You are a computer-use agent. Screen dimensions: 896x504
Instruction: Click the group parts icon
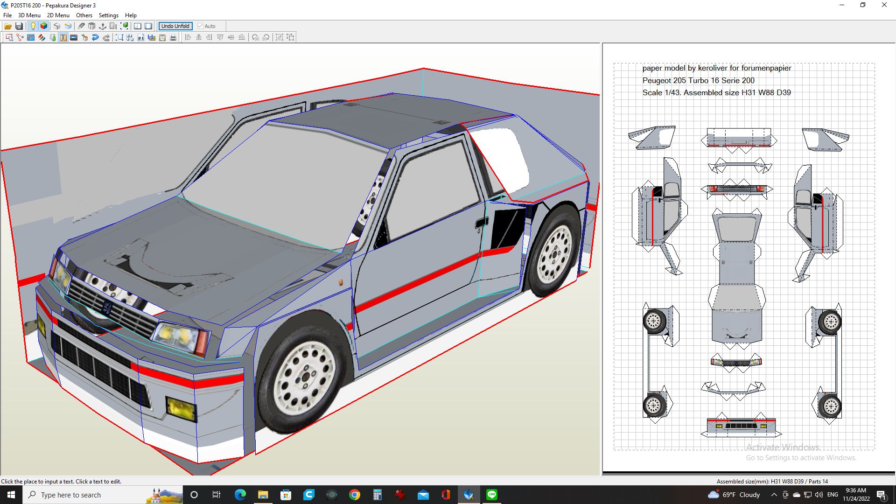(x=280, y=37)
